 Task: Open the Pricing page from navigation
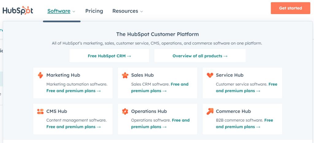tap(94, 11)
